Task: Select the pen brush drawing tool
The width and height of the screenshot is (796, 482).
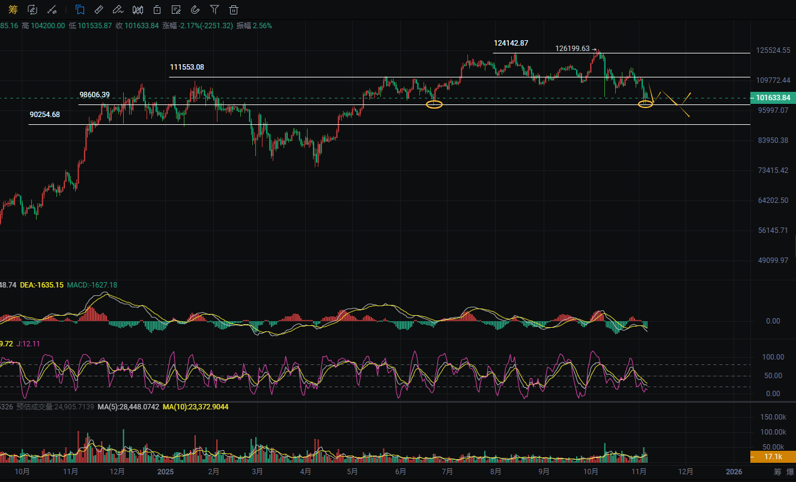Action: click(118, 10)
